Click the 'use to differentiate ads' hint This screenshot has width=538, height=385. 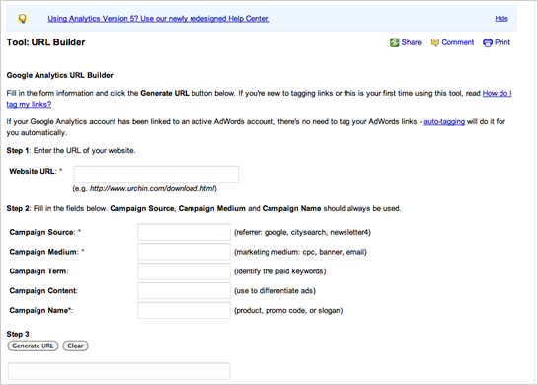coord(274,291)
